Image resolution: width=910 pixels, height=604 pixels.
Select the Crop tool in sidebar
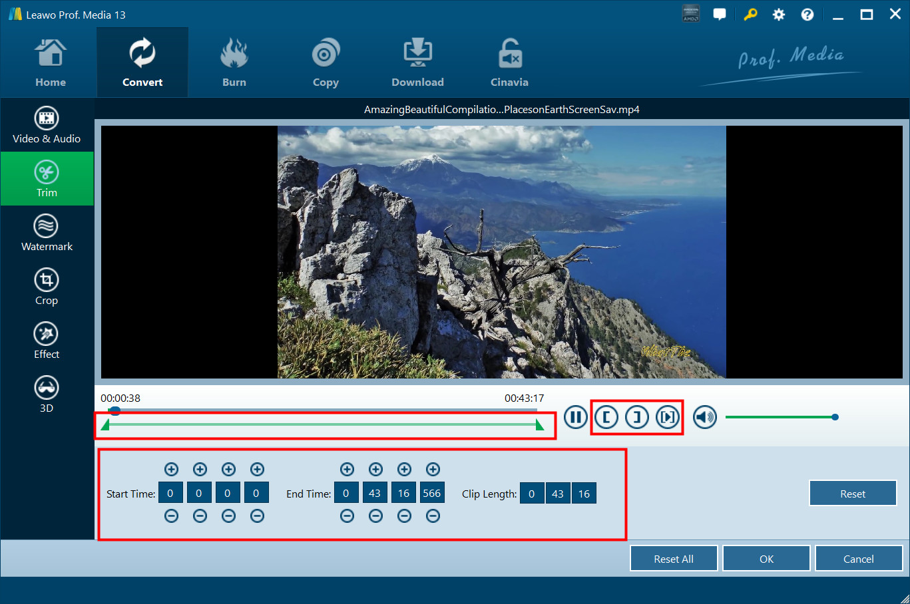[x=47, y=287]
